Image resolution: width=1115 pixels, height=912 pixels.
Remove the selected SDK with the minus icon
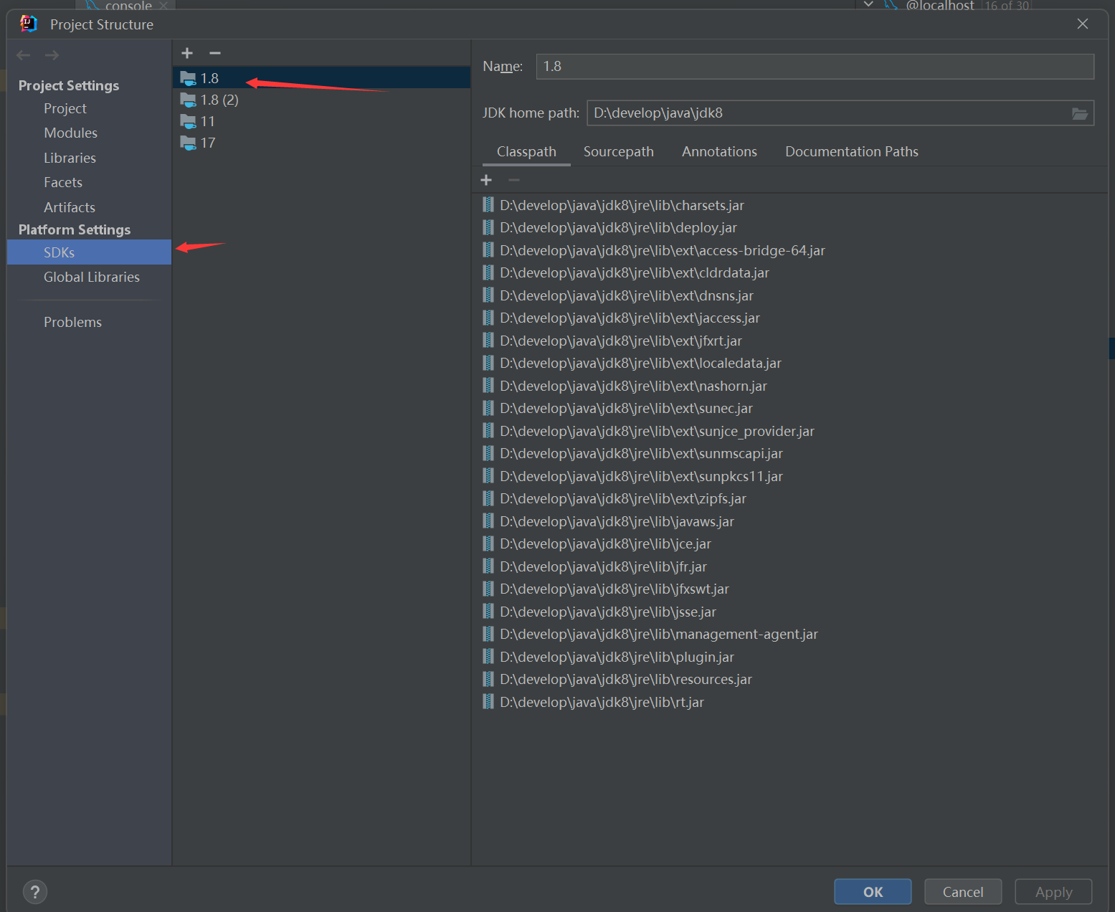pyautogui.click(x=215, y=53)
